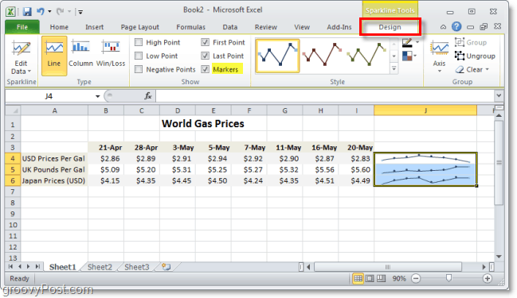The image size is (517, 298).
Task: Click the insert function fx icon
Action: pyautogui.click(x=148, y=96)
